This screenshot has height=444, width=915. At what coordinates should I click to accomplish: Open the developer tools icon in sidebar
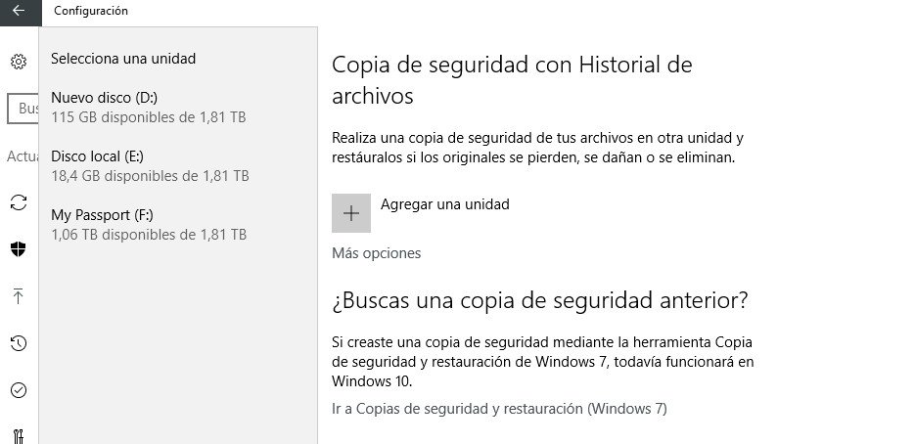point(19,435)
